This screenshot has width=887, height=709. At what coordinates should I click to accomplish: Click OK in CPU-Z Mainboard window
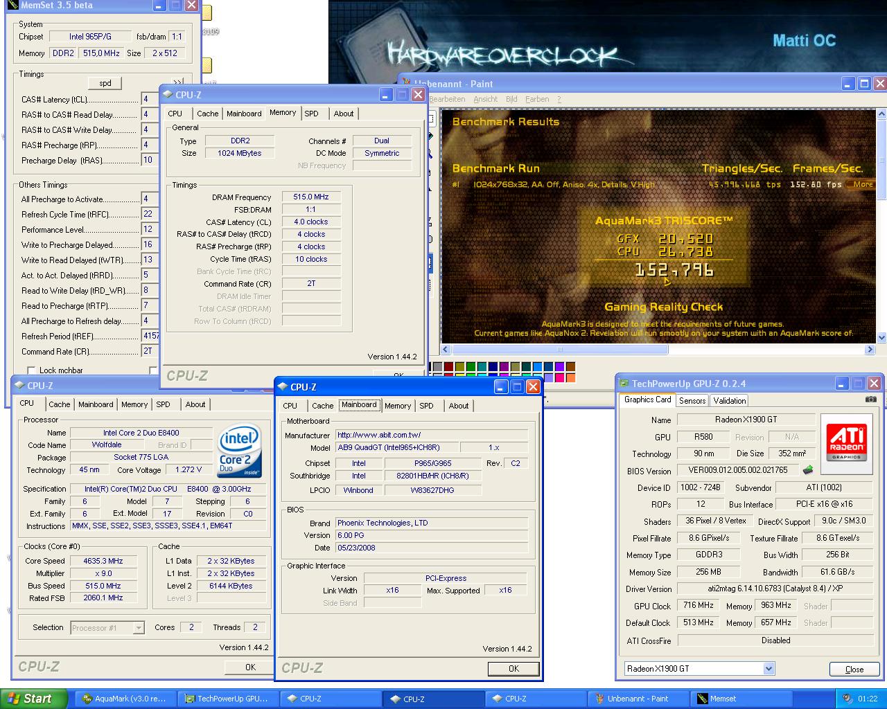tap(513, 669)
